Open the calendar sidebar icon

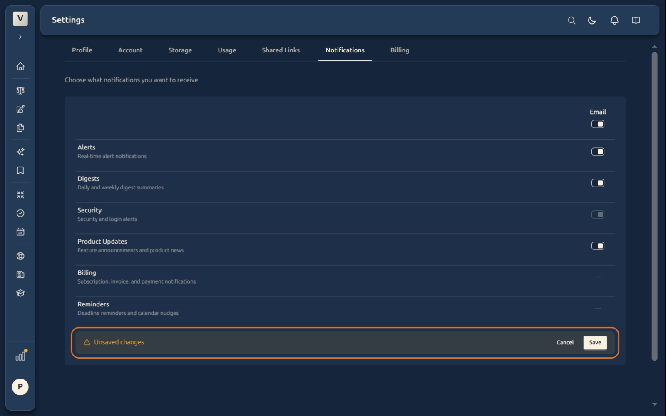[20, 232]
